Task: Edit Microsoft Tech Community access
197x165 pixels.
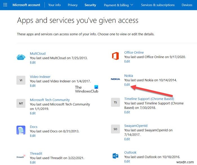Action: [33, 113]
